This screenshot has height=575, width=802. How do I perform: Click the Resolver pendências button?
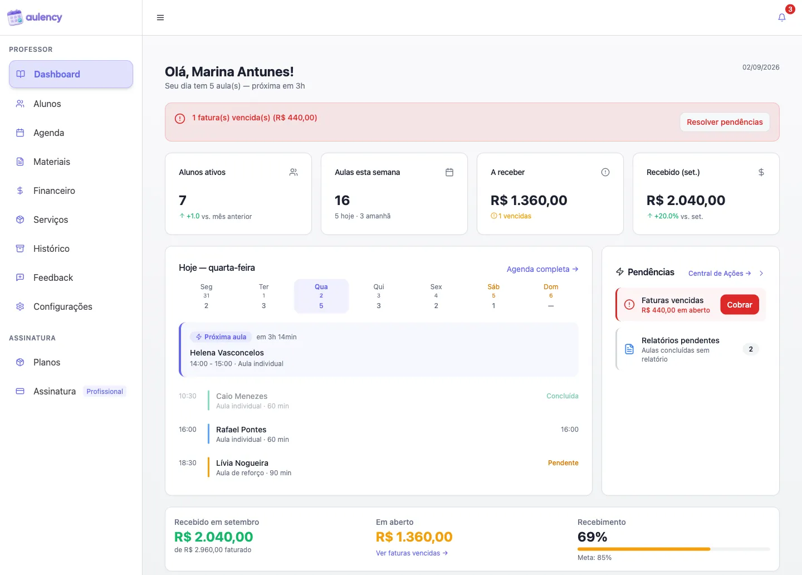(x=725, y=122)
